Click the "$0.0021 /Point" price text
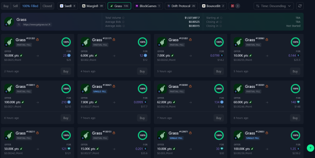 tap(13, 107)
